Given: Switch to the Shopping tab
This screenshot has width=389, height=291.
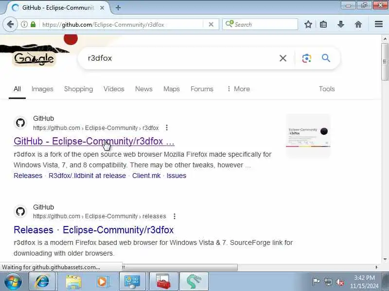Looking at the screenshot, I should coord(78,89).
